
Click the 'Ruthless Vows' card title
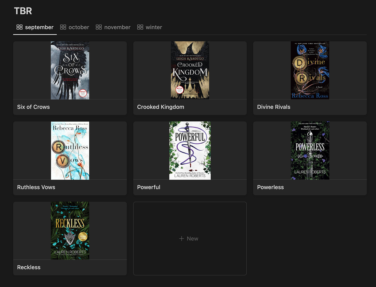tap(36, 187)
